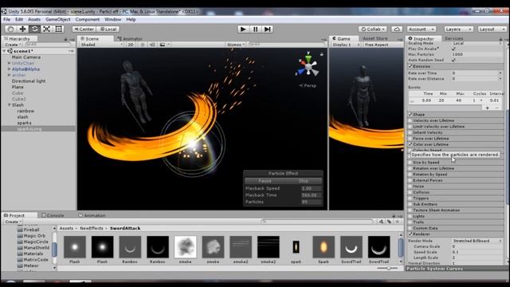
Task: Click the Inspector lock icon
Action: (x=500, y=39)
